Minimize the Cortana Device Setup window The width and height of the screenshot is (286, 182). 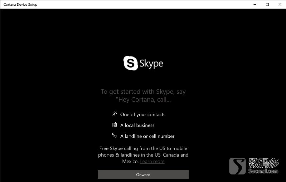[254, 4]
